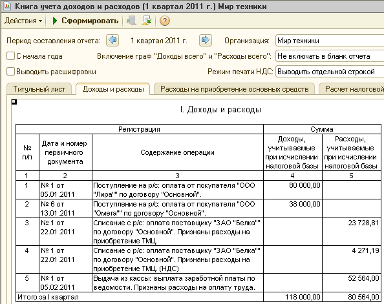Select the income amount 80 000,00
Screen dimensions: 384x304
[292, 190]
